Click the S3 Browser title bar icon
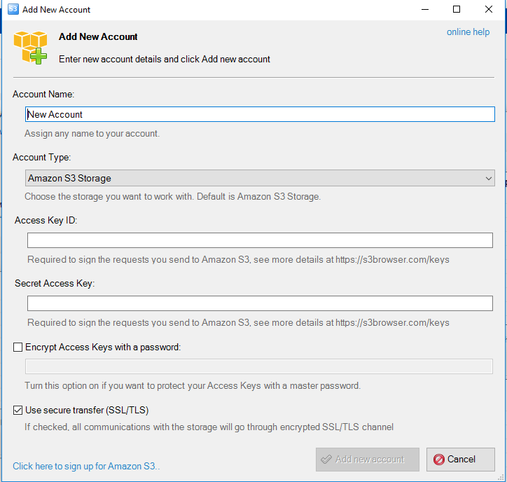The height and width of the screenshot is (482, 507). point(13,9)
